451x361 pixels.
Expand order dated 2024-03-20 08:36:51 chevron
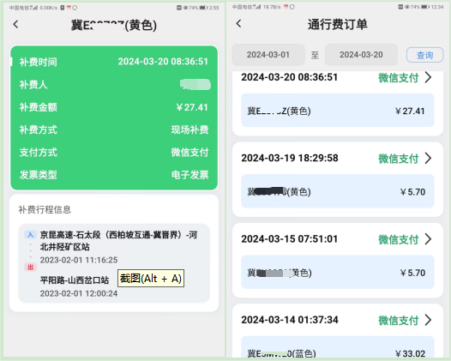point(428,77)
